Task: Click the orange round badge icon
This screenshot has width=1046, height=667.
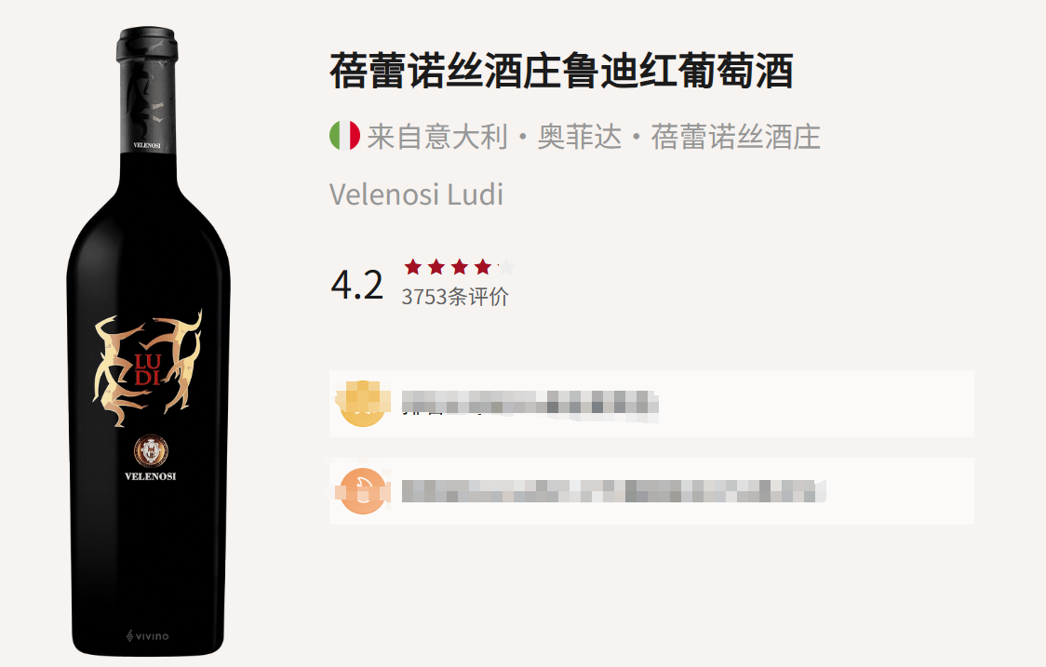Action: 362,491
